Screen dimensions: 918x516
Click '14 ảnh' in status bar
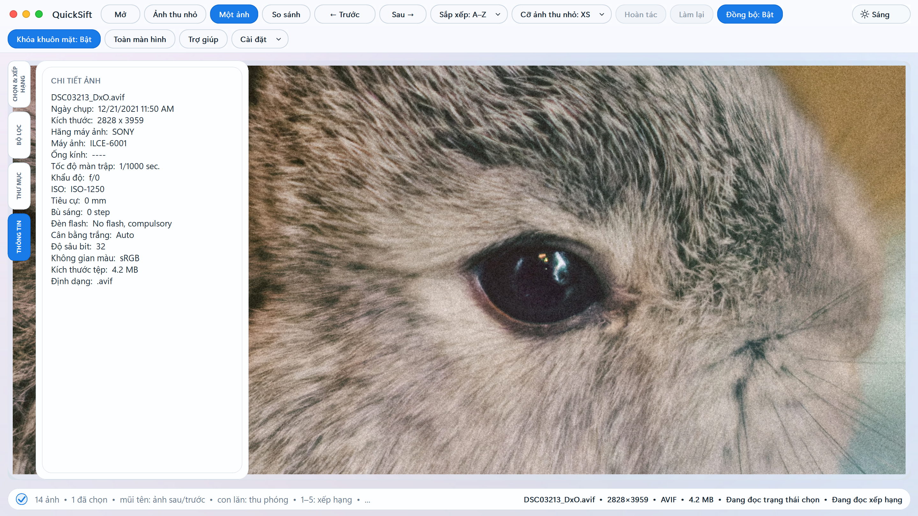click(47, 499)
